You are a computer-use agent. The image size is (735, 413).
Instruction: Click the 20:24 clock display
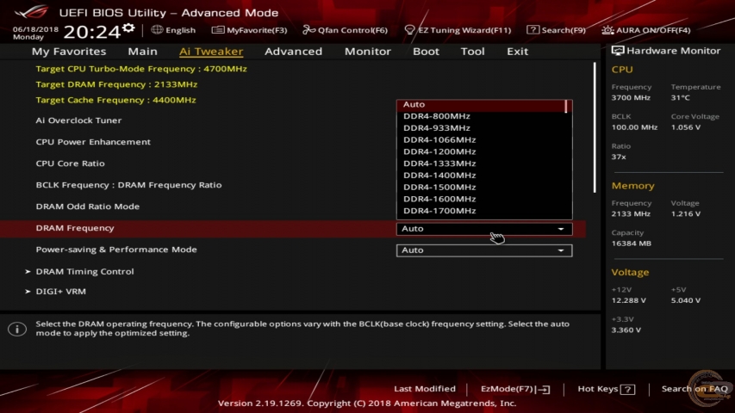click(92, 32)
